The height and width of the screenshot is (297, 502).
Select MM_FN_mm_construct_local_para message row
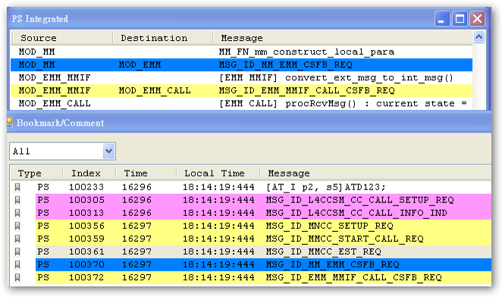click(241, 52)
